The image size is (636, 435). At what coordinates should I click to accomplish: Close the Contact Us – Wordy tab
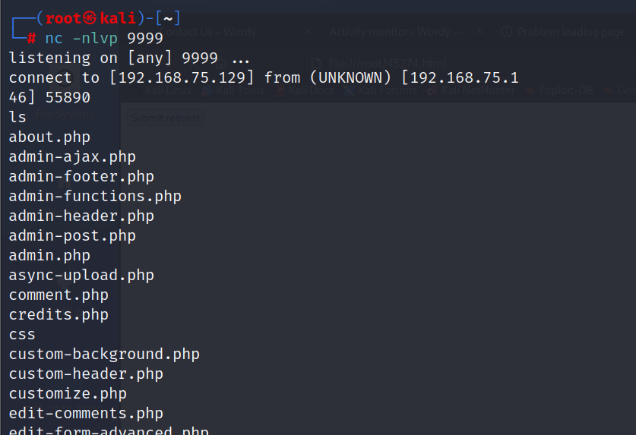pos(309,32)
